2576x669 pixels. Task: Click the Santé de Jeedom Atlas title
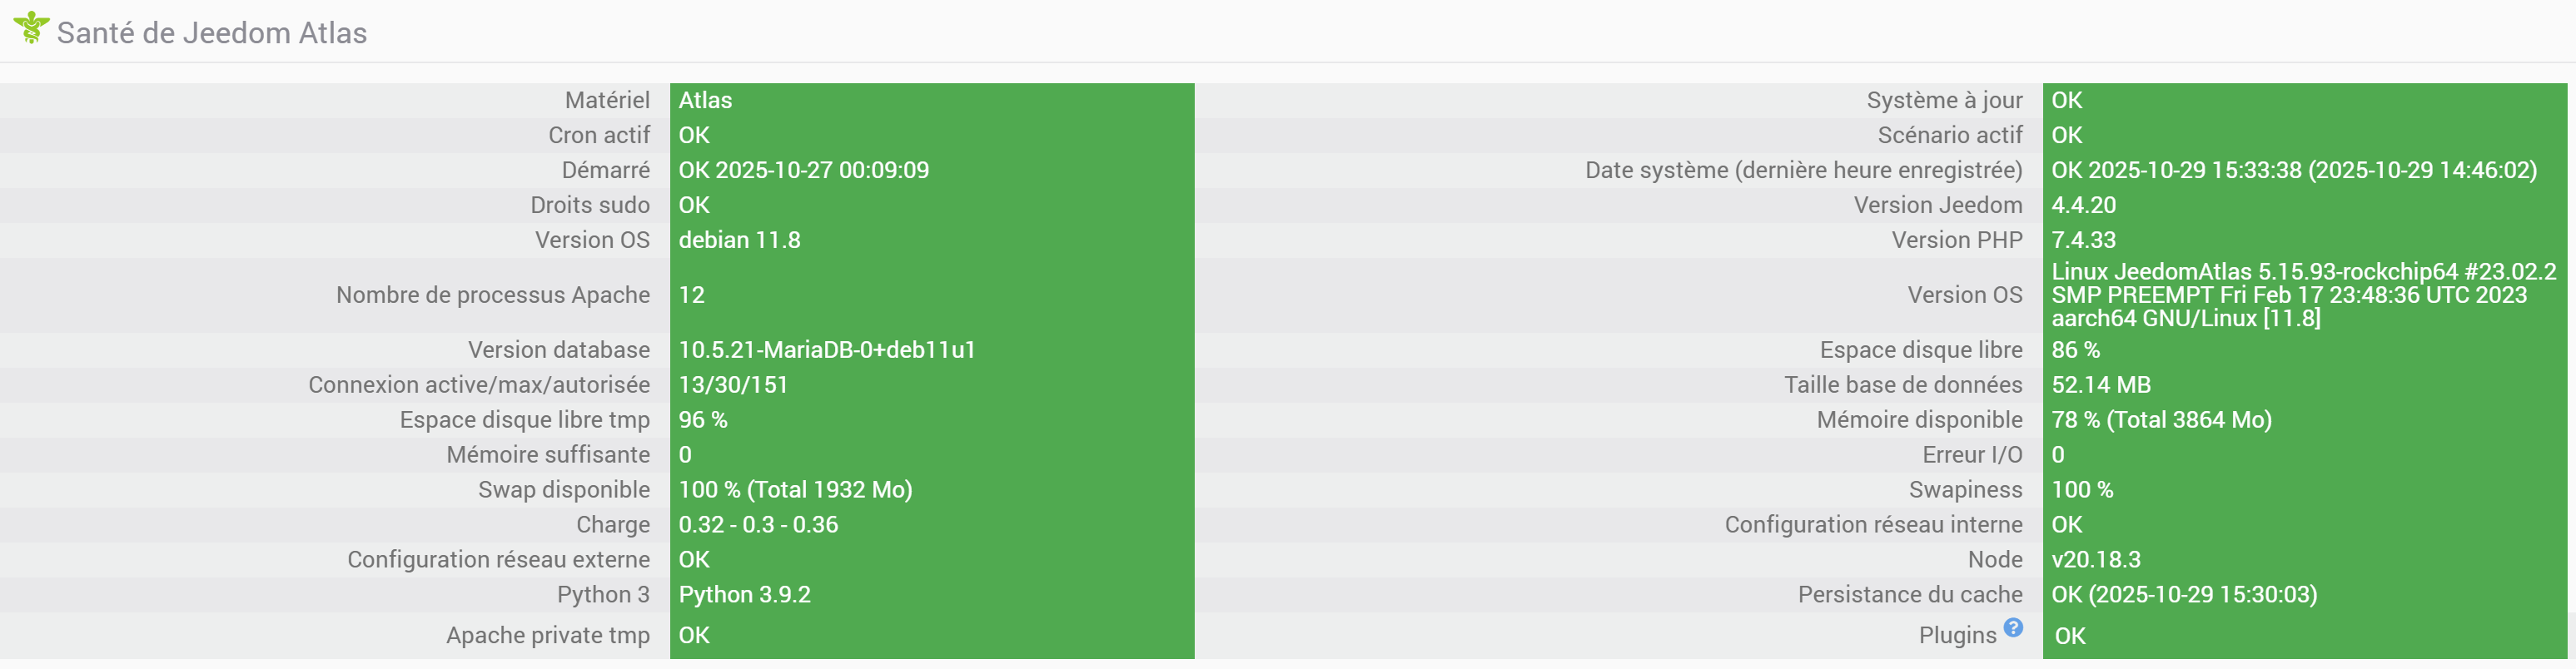(x=211, y=33)
